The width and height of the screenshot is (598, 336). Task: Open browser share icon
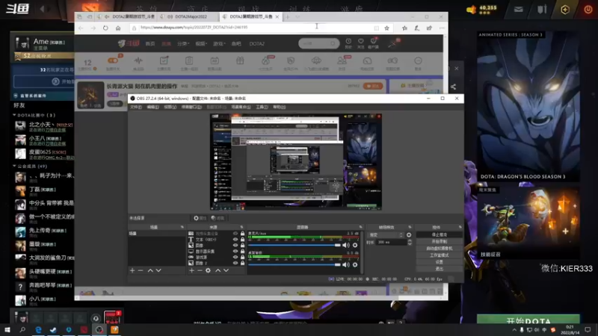pos(429,28)
